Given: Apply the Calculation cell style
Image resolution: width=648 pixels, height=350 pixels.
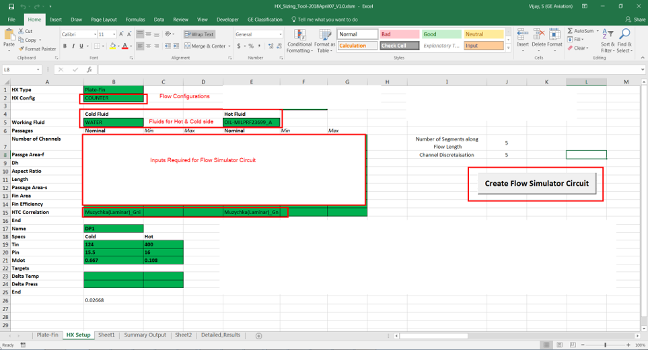Looking at the screenshot, I should tap(358, 46).
